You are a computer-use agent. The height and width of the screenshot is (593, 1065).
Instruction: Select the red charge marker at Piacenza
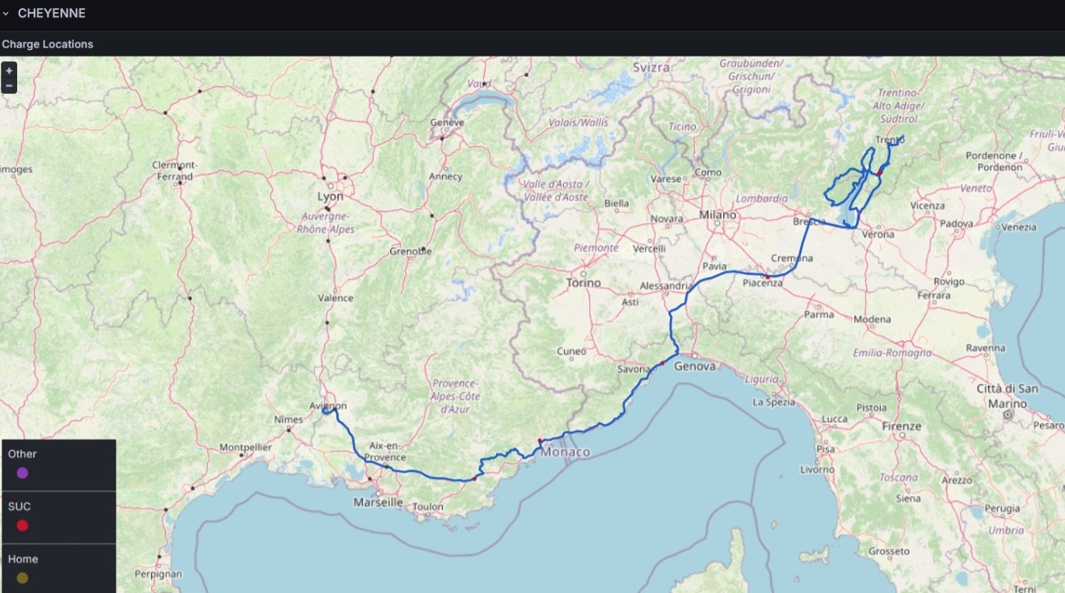[x=768, y=277]
